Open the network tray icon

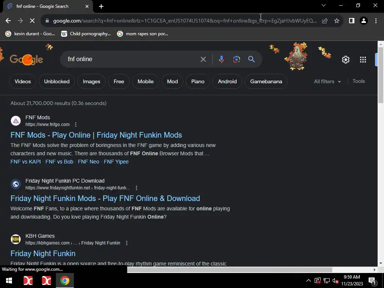[x=326, y=280]
